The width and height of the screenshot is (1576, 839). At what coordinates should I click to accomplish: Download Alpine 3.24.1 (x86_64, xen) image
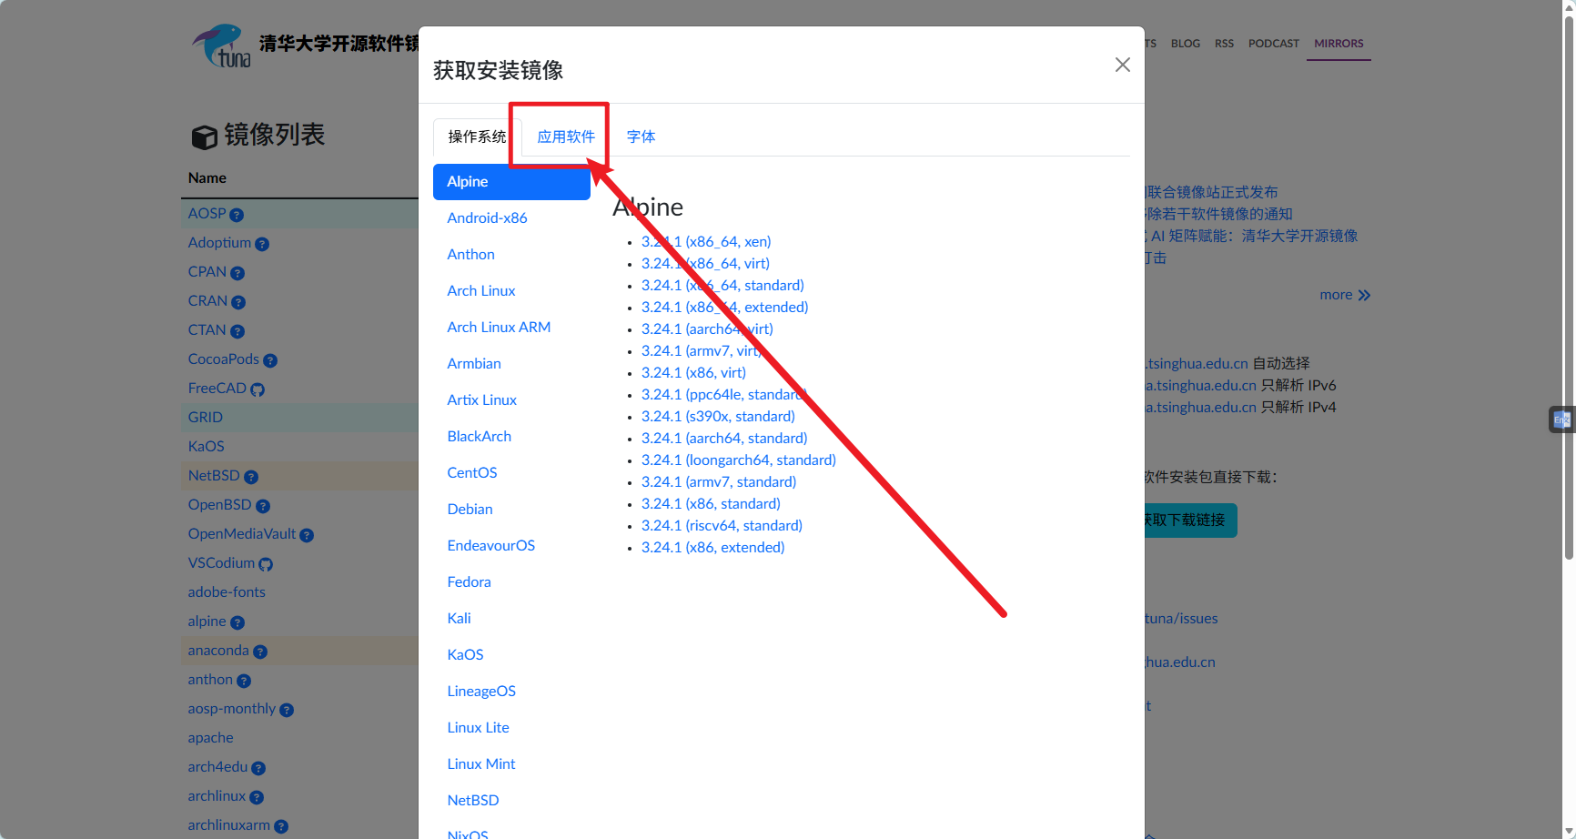click(x=706, y=242)
